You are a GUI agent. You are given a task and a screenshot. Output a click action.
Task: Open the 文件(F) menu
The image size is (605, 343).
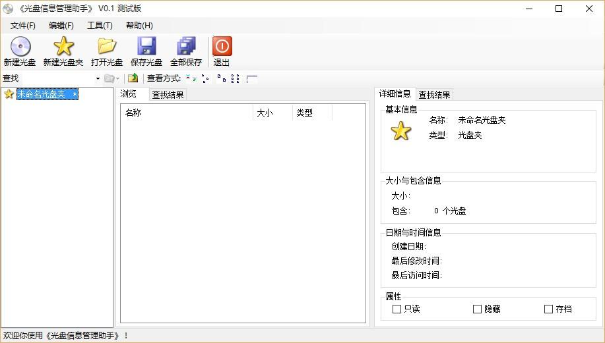[23, 26]
